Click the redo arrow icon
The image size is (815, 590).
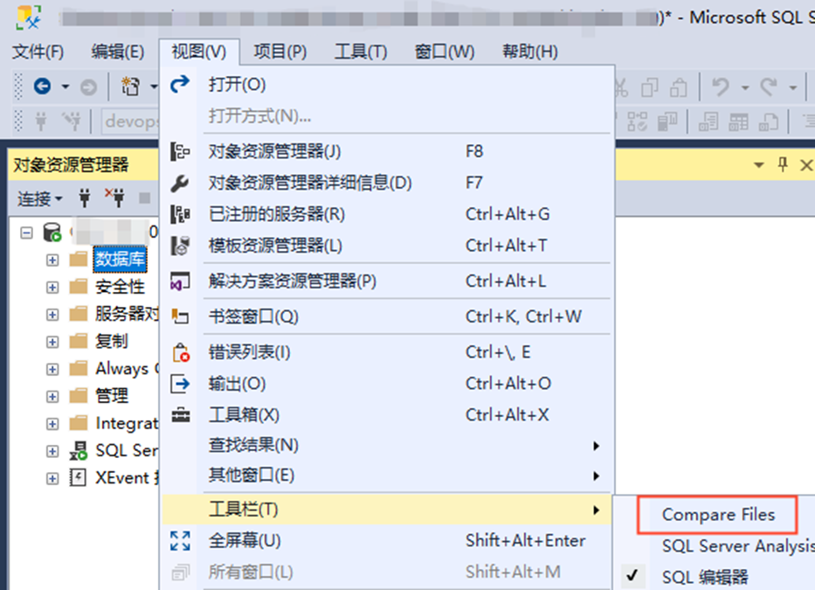coord(769,87)
